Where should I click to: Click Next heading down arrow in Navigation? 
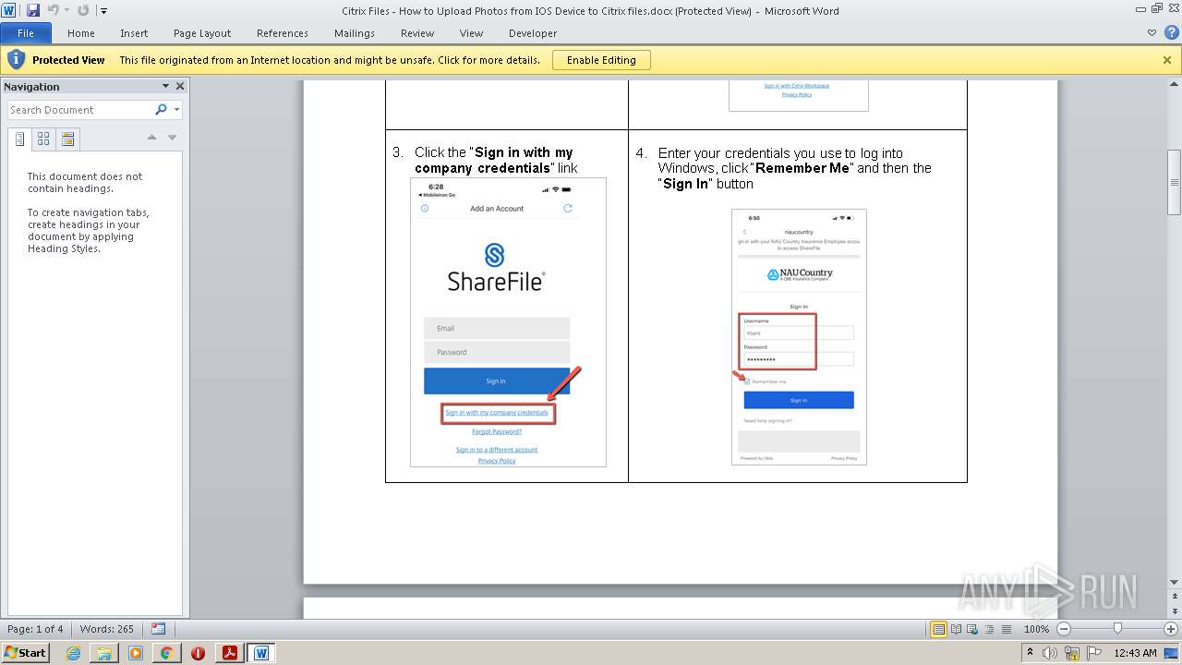172,138
